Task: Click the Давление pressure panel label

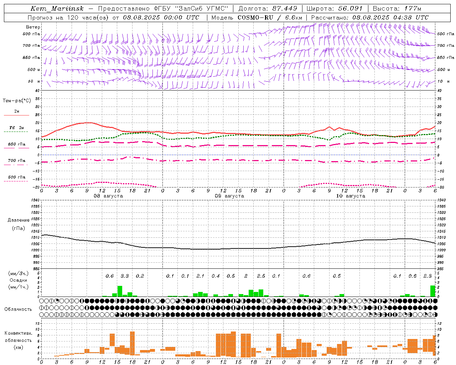Action: click(19, 220)
